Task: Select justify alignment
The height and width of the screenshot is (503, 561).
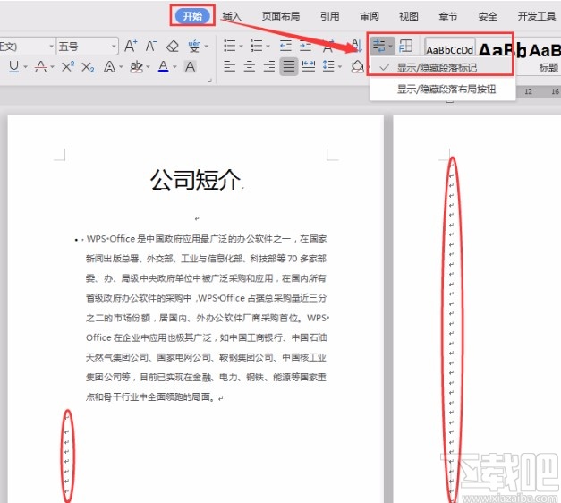Action: 289,66
